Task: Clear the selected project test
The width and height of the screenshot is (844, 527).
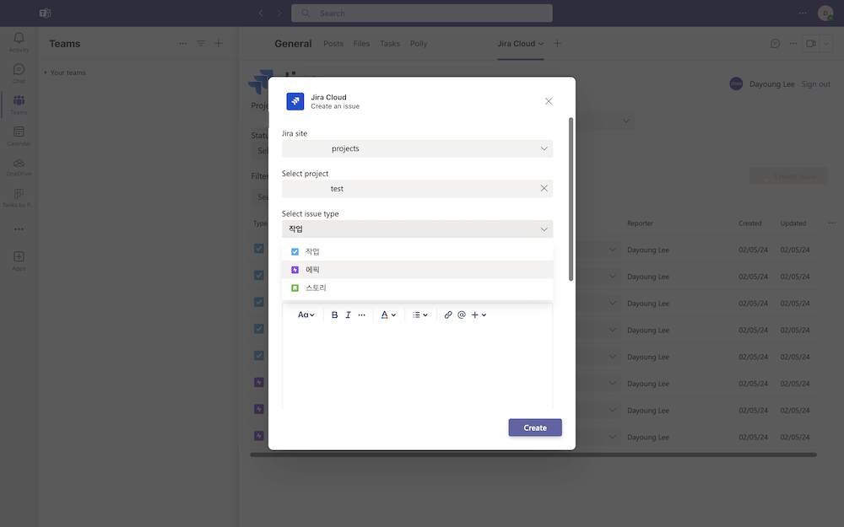Action: click(x=544, y=188)
